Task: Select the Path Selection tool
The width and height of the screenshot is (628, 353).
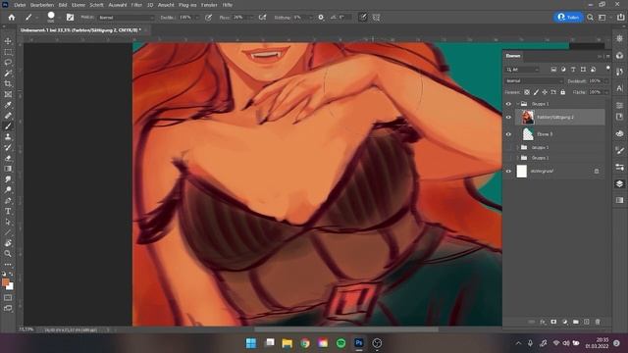Action: (x=8, y=222)
